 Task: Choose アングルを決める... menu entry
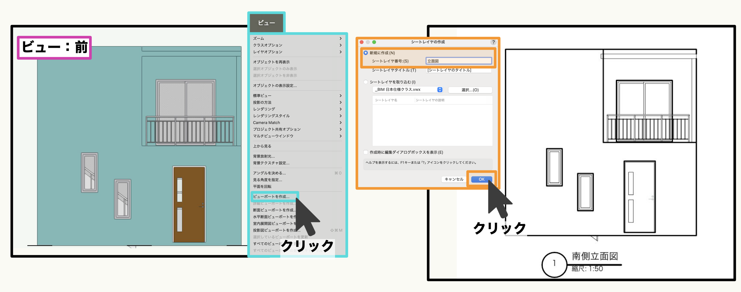point(269,173)
